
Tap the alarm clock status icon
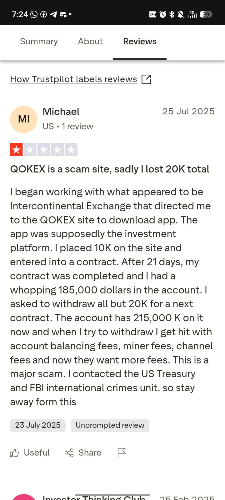coord(162,14)
